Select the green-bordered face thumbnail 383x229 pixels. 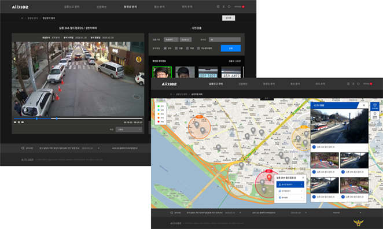[x=162, y=72]
